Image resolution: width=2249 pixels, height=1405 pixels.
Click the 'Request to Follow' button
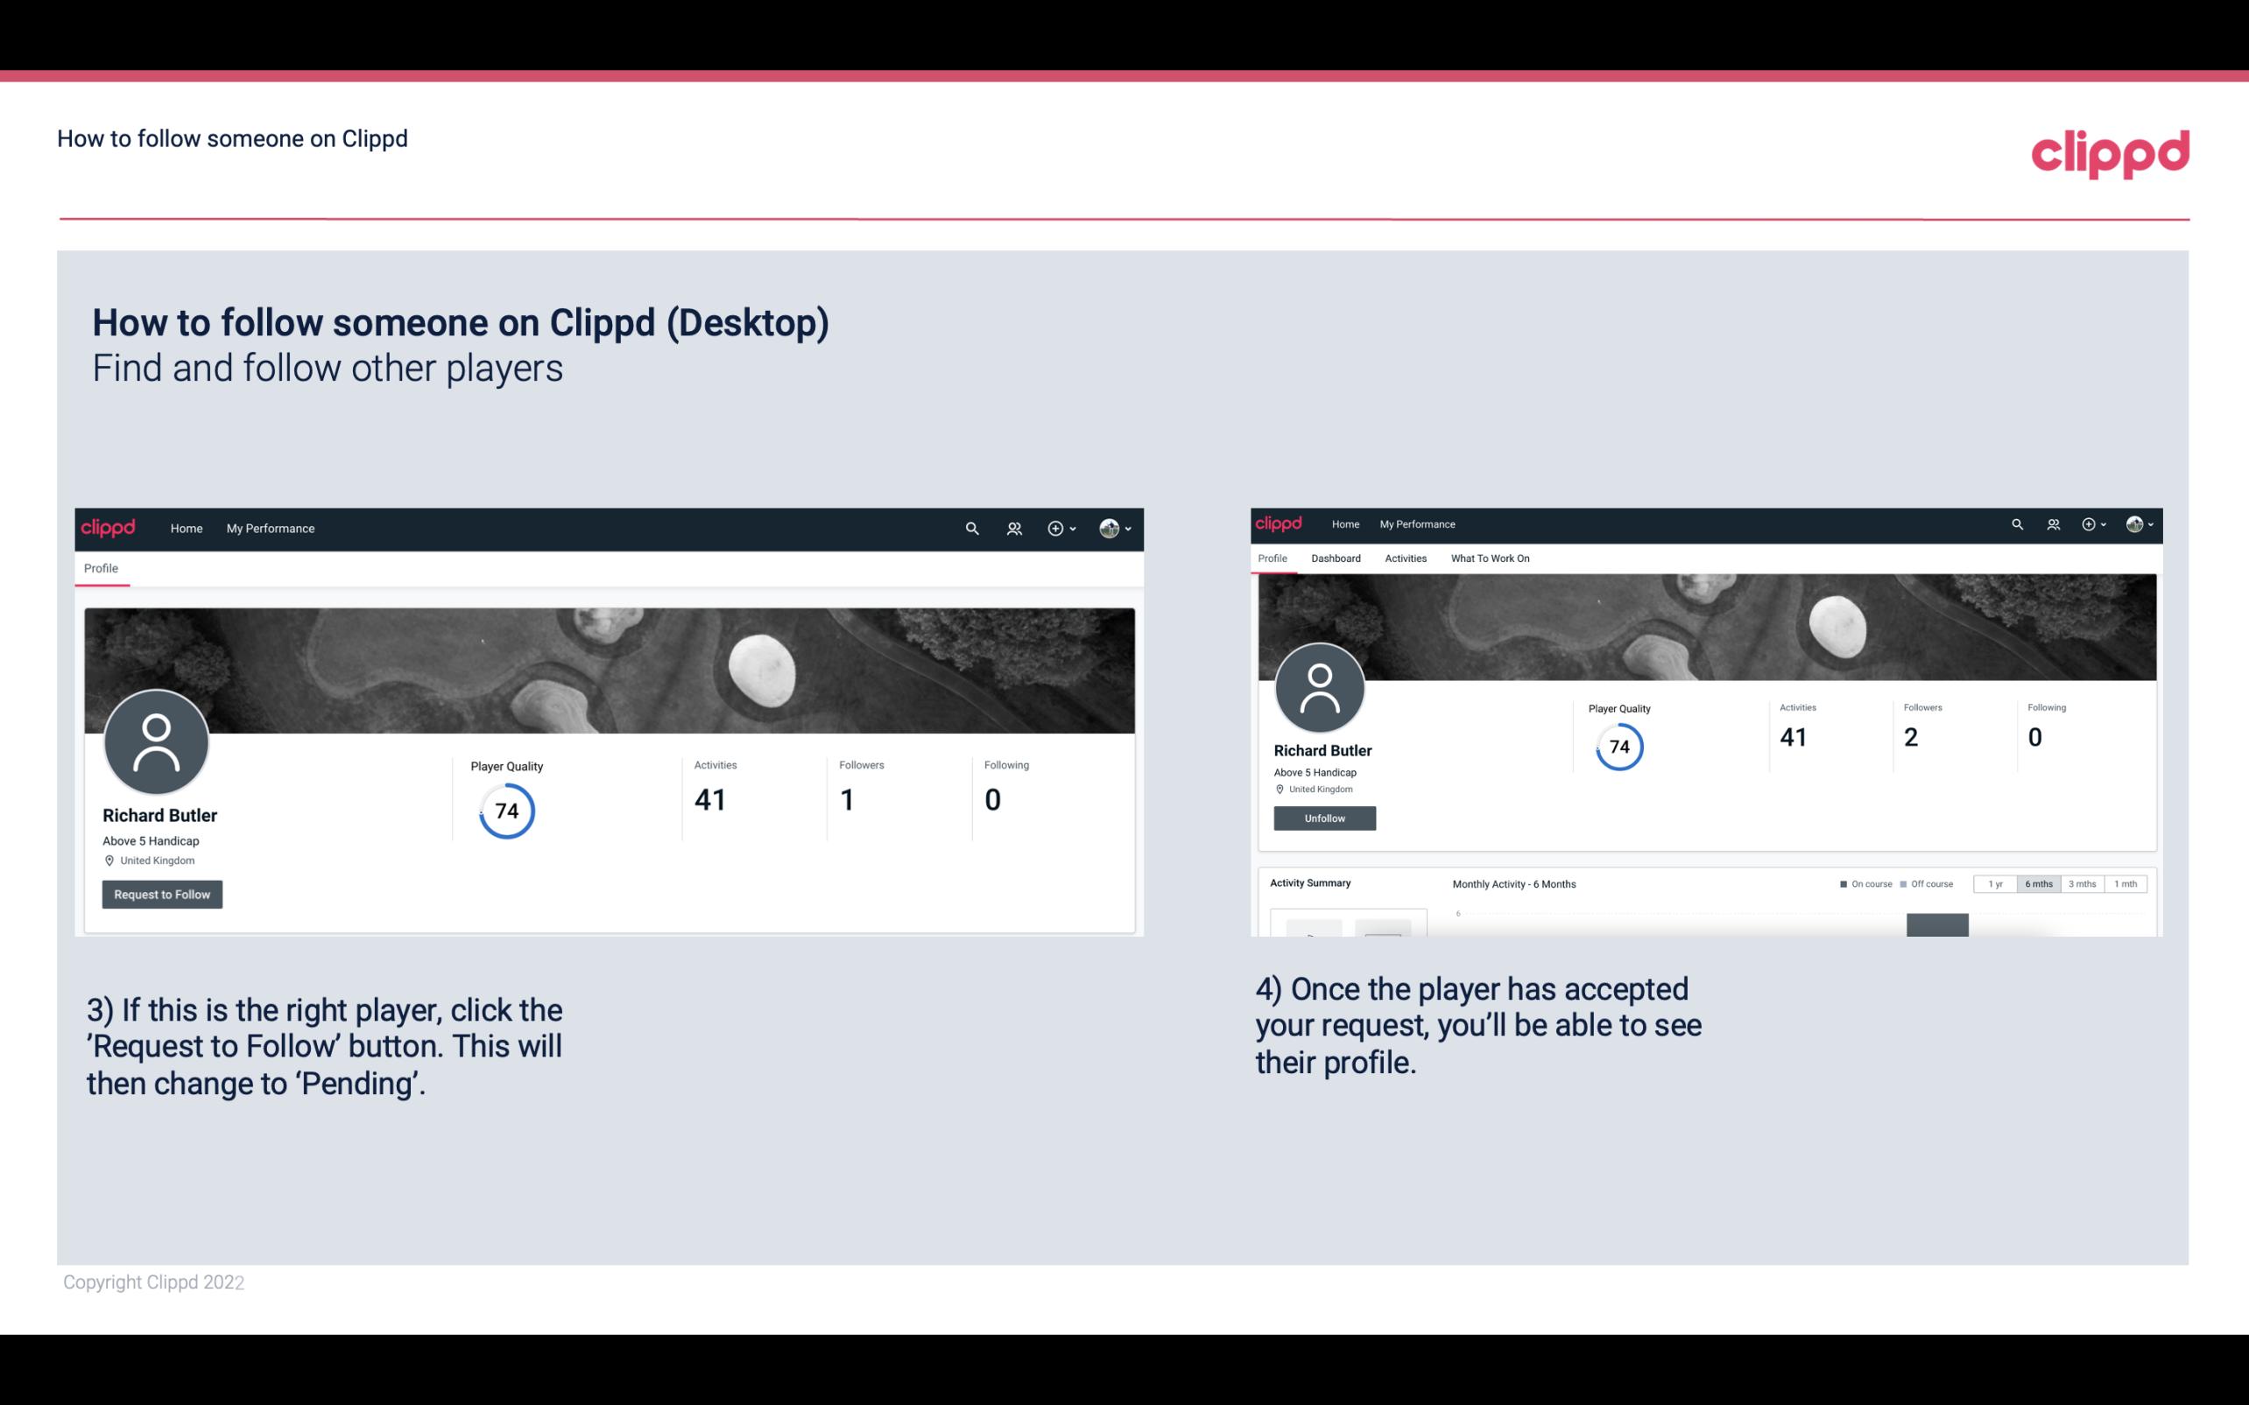coord(162,894)
